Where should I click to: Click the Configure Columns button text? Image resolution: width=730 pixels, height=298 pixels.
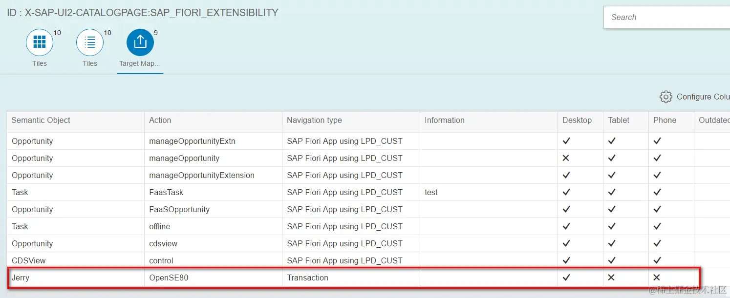pos(703,97)
